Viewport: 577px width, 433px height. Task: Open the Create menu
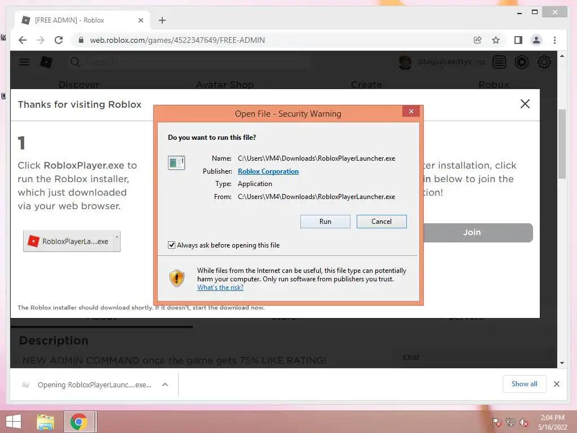pyautogui.click(x=366, y=85)
